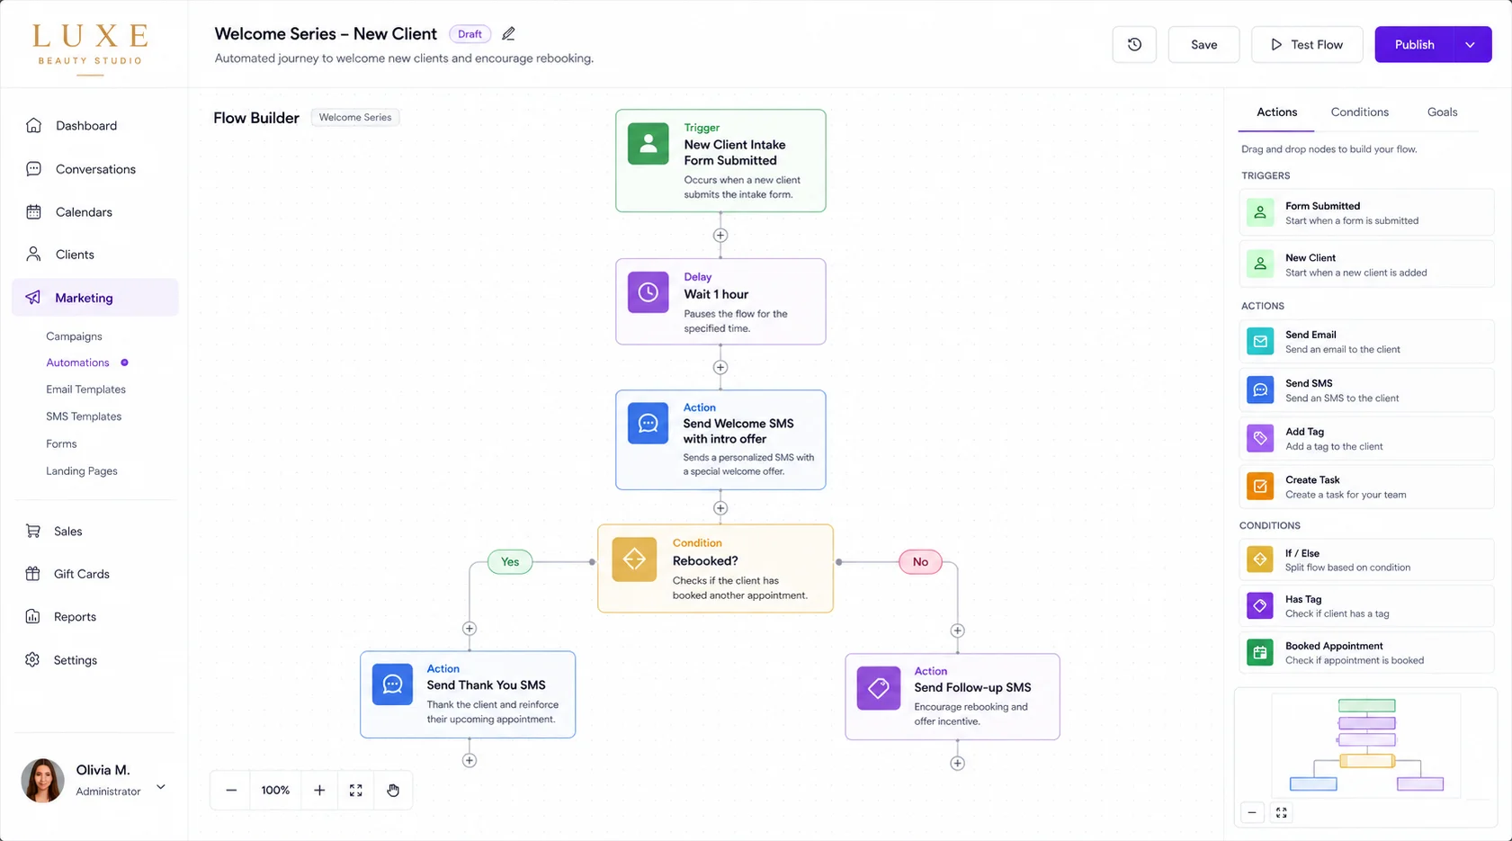This screenshot has height=841, width=1512.
Task: Pick the Create Task action
Action: click(x=1366, y=487)
